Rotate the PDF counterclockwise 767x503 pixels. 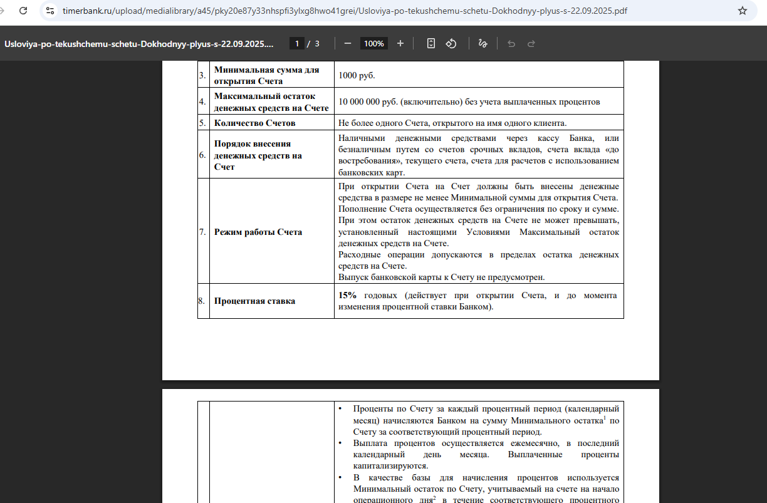(x=451, y=43)
